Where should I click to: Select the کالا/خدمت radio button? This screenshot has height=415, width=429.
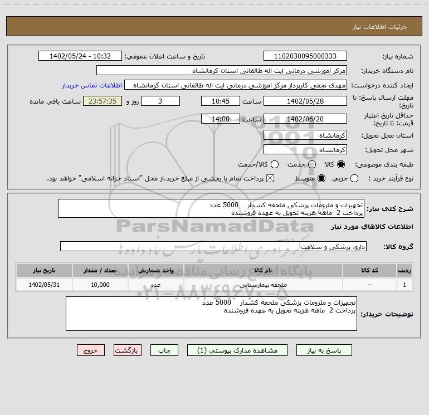[x=275, y=164]
